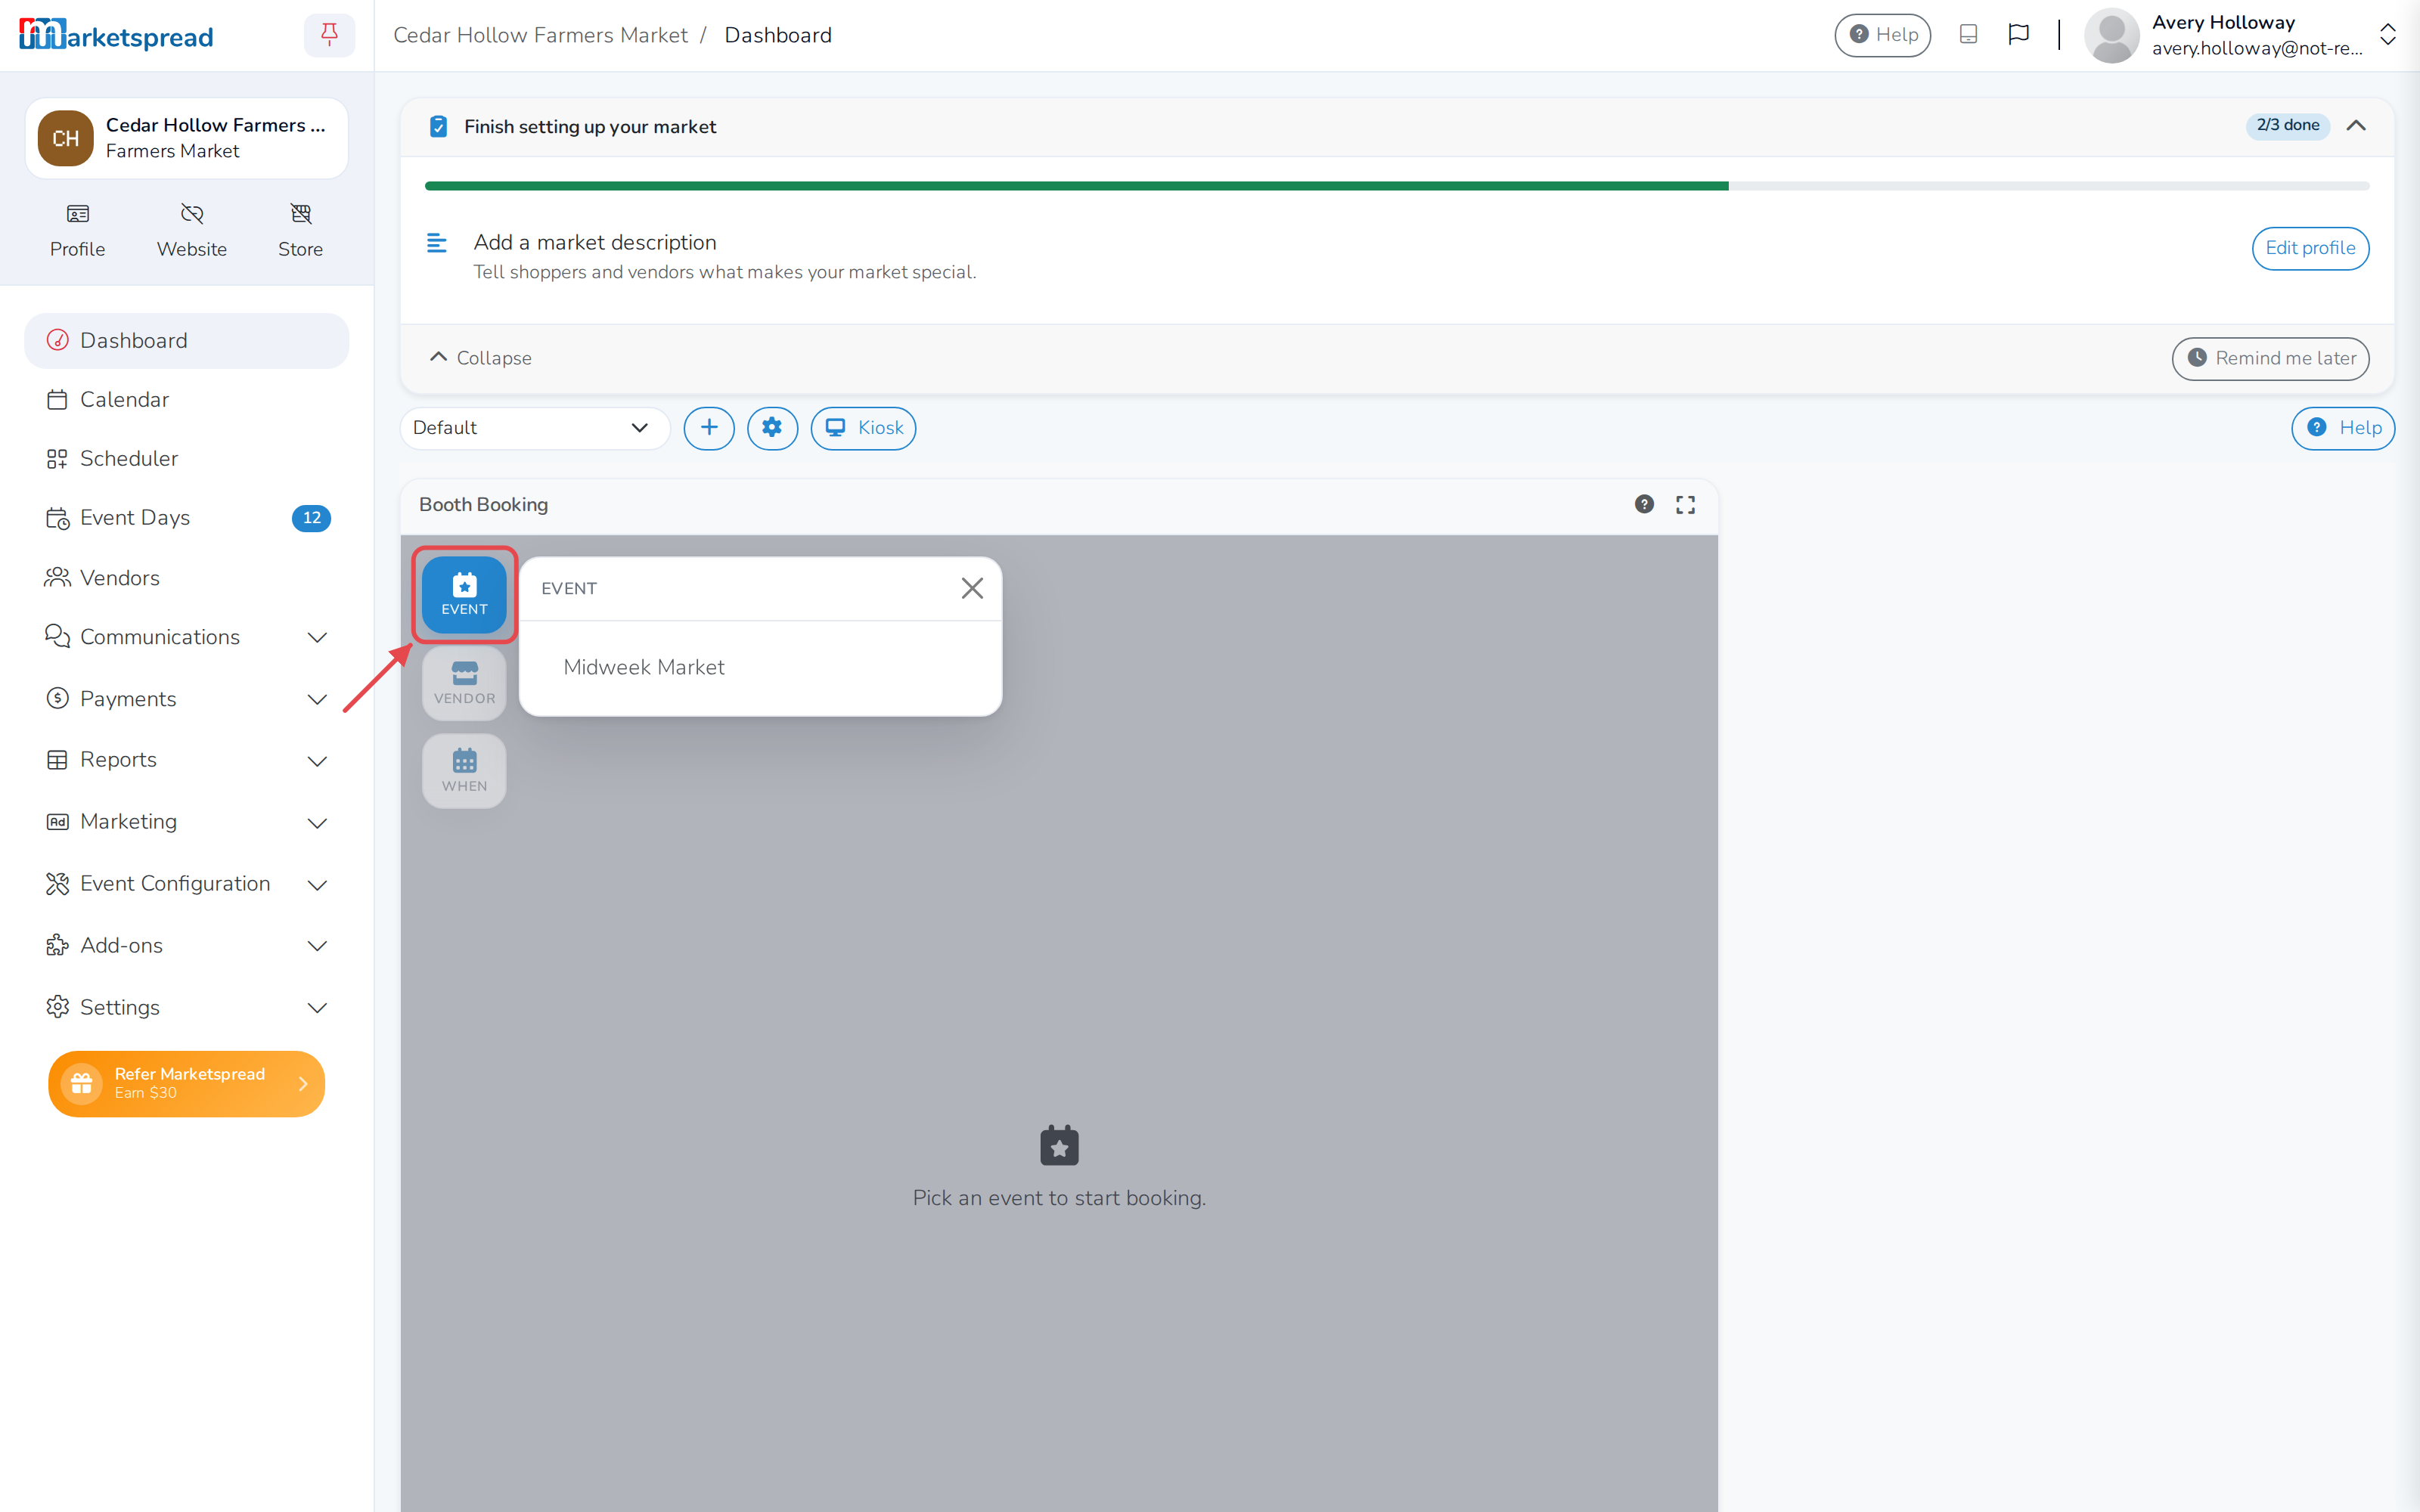Expand Booth Booking to fullscreen

click(x=1685, y=504)
